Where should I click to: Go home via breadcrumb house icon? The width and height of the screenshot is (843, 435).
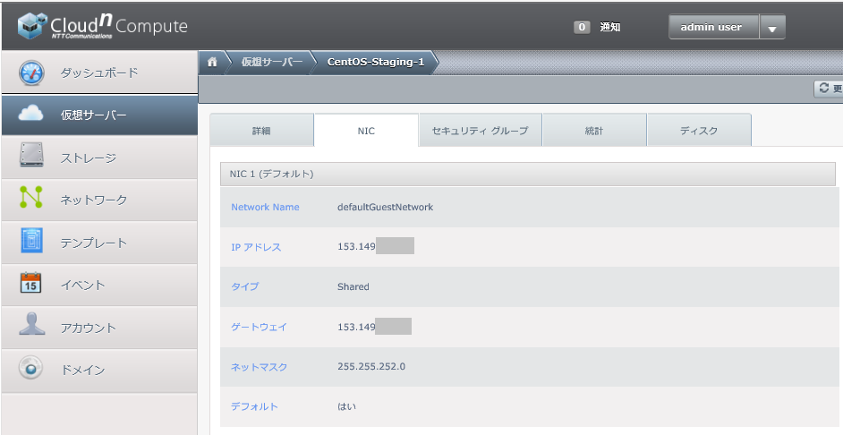click(x=212, y=63)
